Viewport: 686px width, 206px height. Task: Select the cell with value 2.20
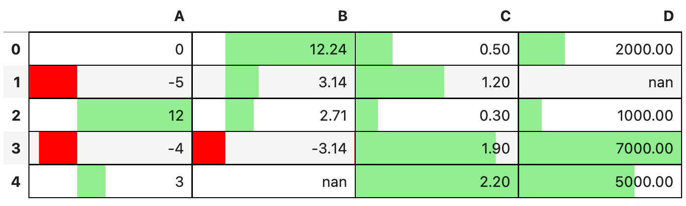pyautogui.click(x=437, y=181)
